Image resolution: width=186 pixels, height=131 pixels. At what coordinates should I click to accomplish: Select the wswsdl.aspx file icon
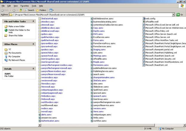(40, 112)
